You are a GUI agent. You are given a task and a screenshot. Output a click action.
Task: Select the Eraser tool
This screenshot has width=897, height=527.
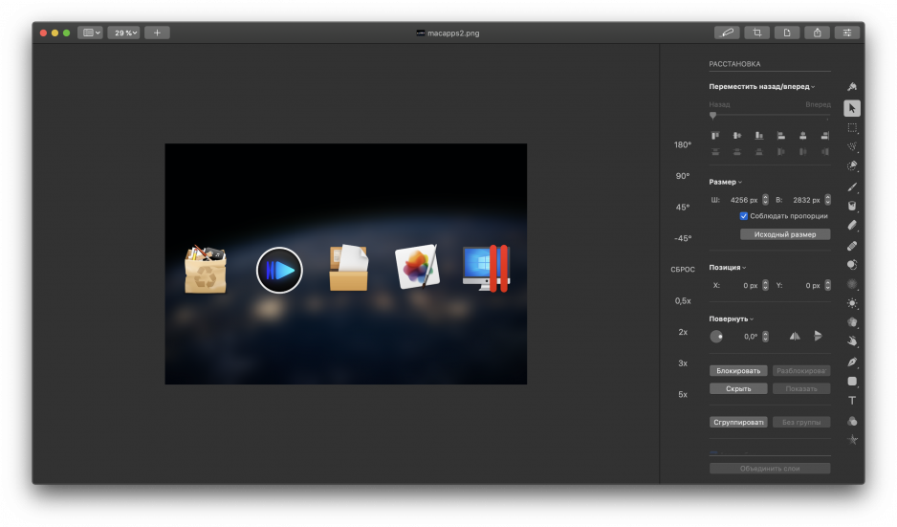tap(852, 226)
